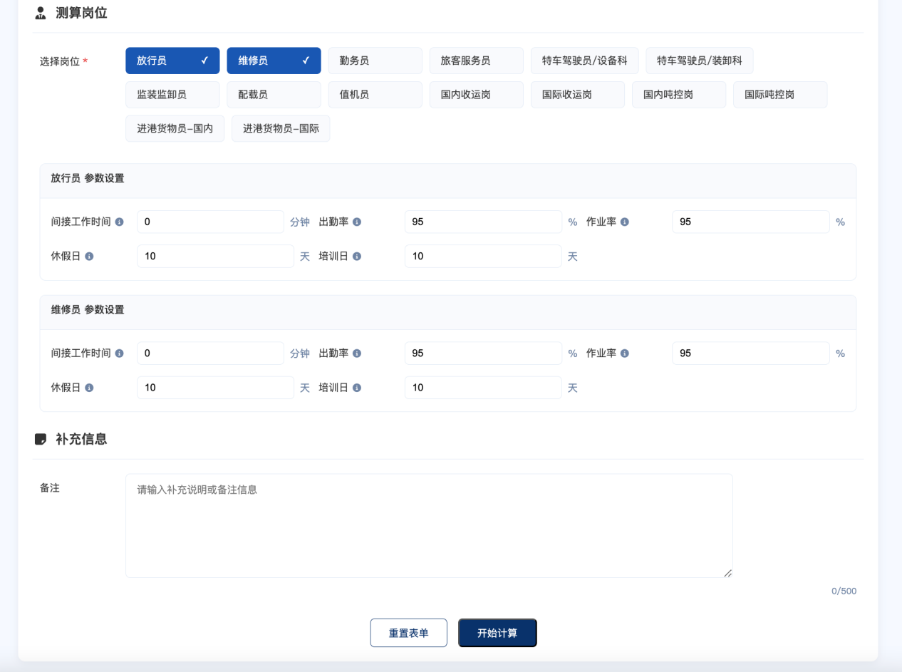Image resolution: width=902 pixels, height=672 pixels.
Task: Focus 放行员 培训日 input field
Action: point(483,256)
